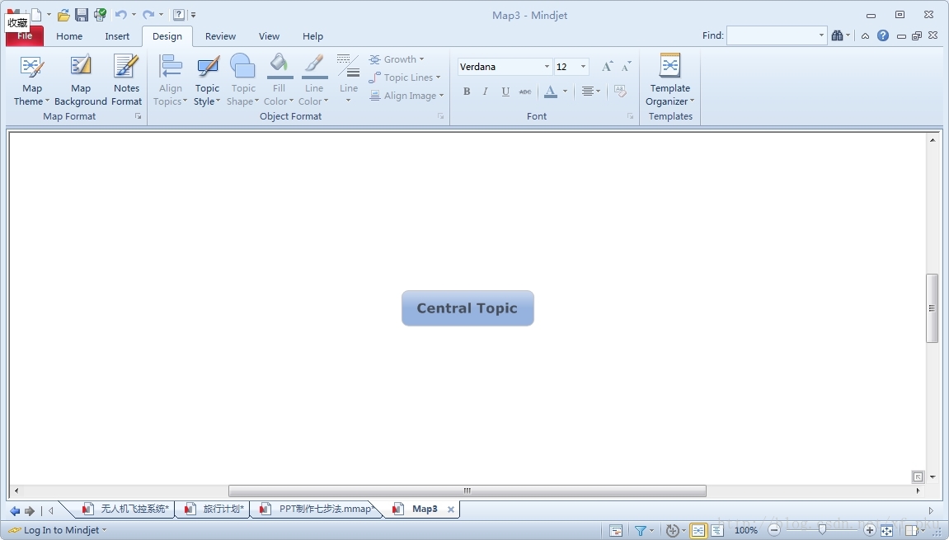Apply the font color A icon

[x=550, y=92]
